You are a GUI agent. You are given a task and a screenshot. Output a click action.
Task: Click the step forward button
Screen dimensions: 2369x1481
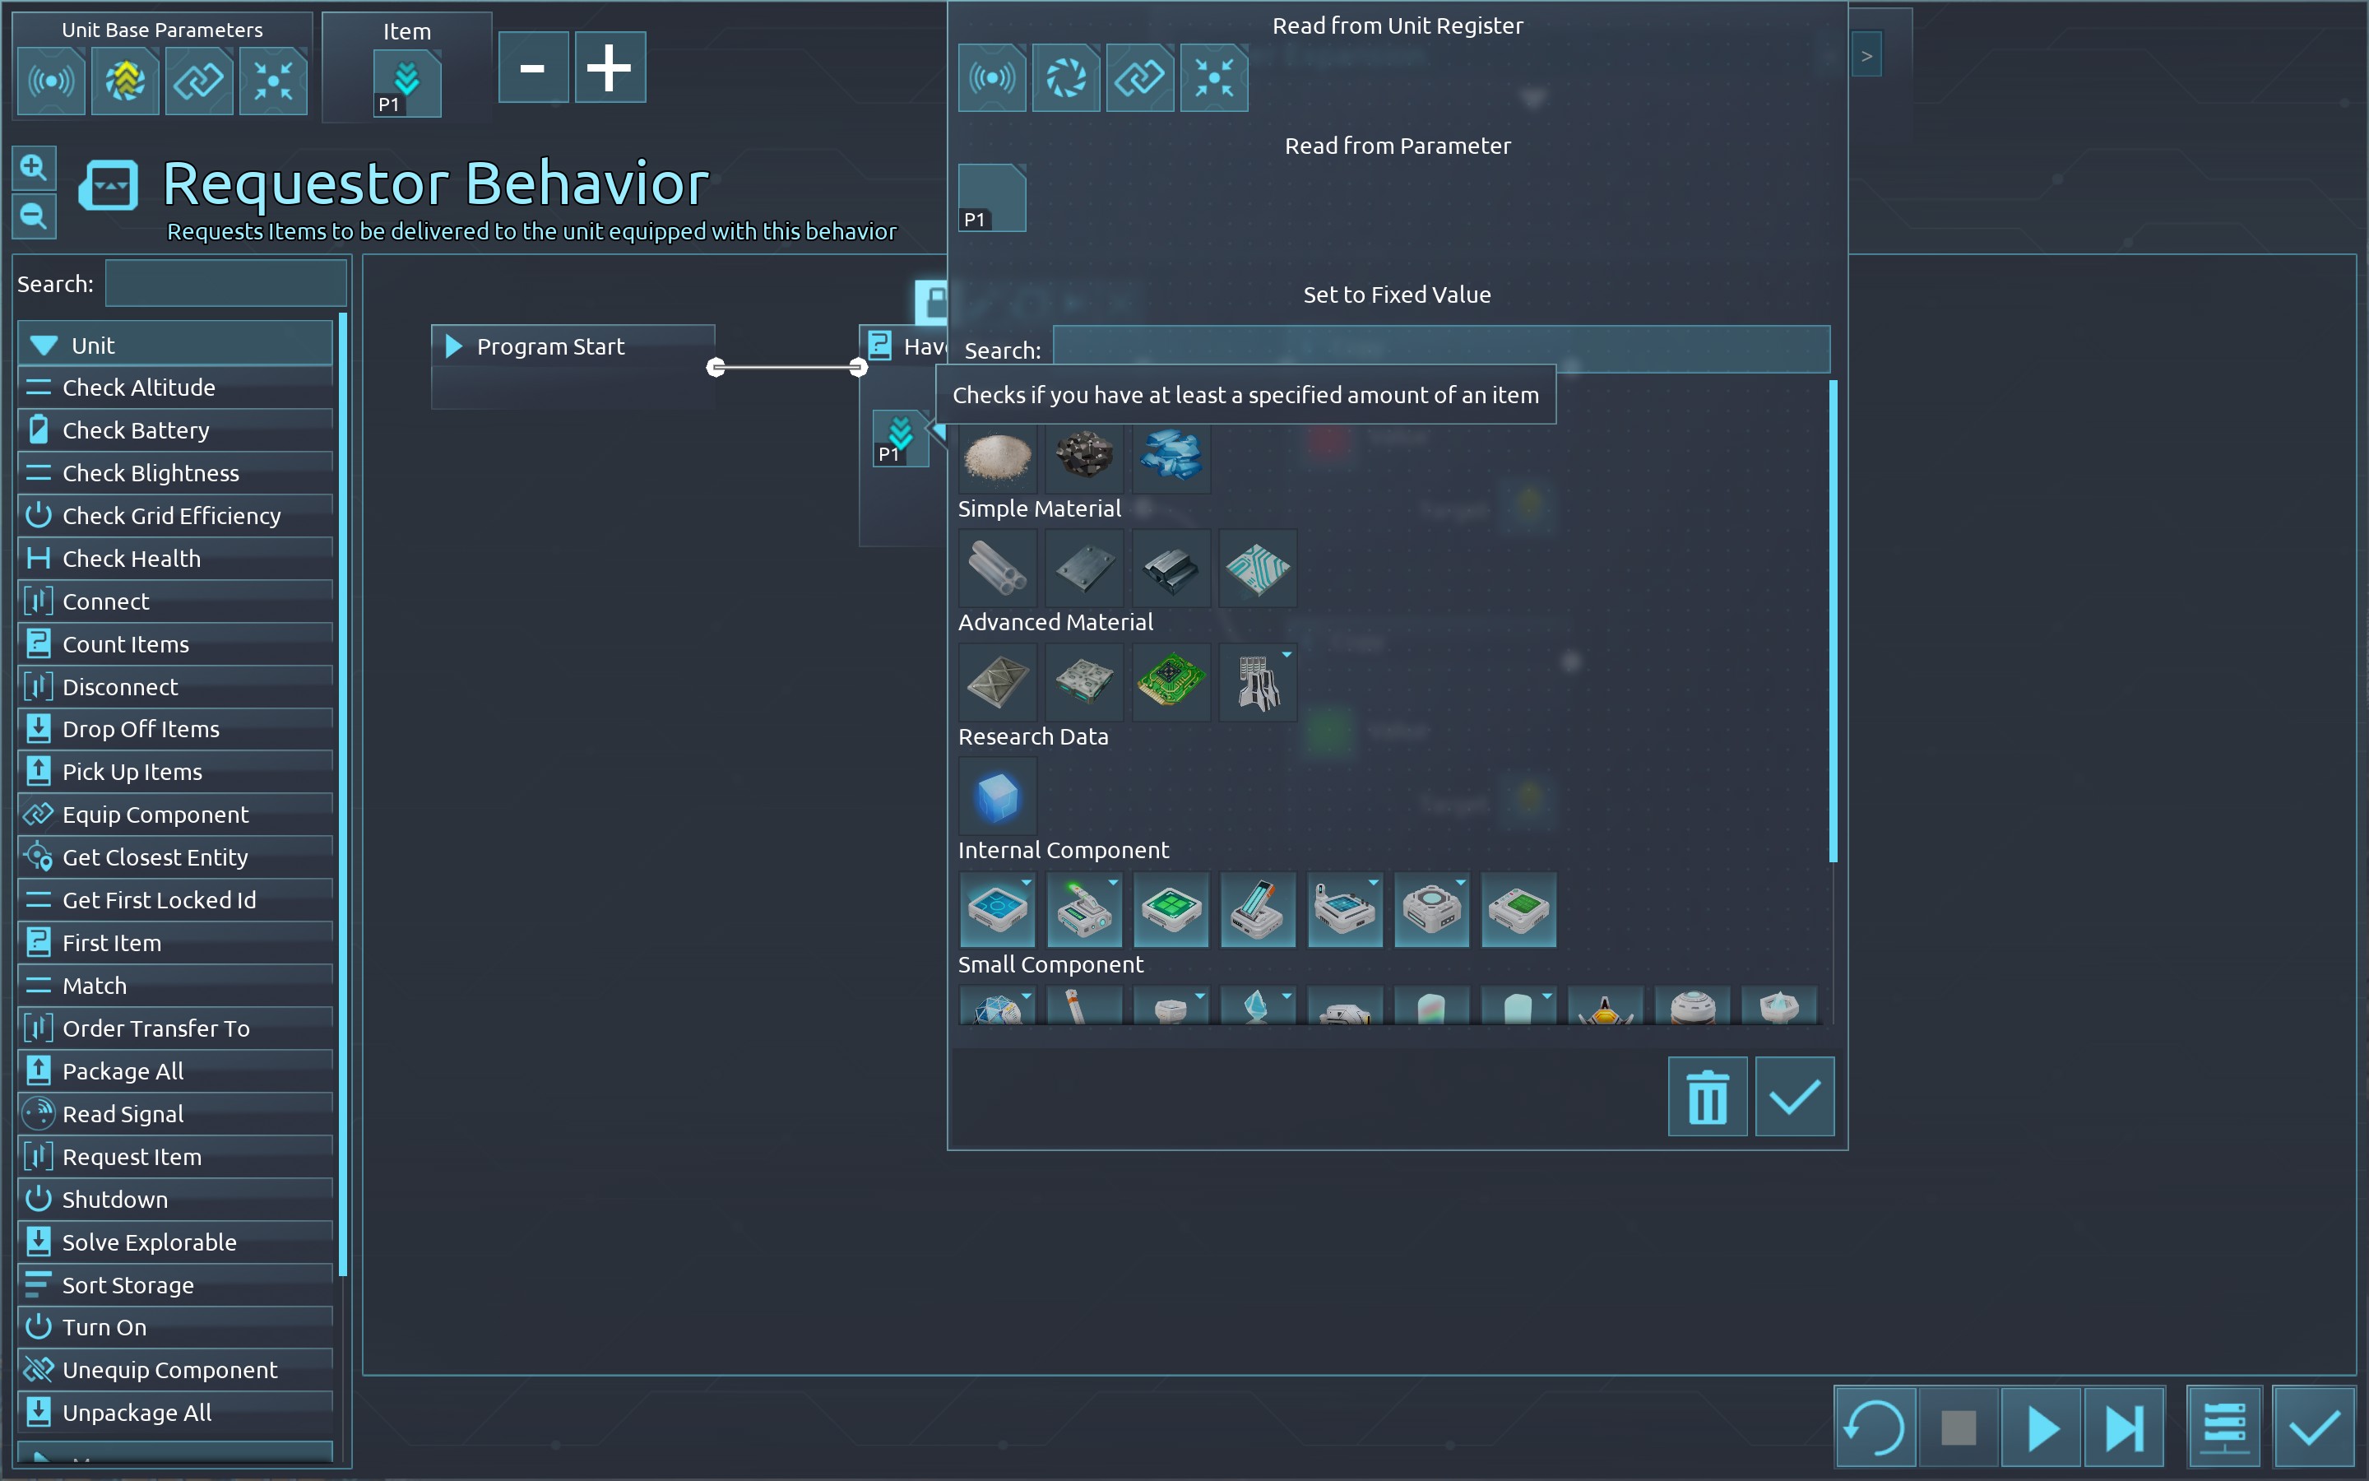pos(2122,1428)
